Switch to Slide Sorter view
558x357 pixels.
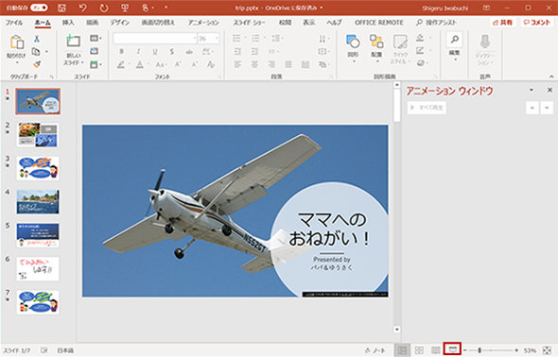pos(419,350)
